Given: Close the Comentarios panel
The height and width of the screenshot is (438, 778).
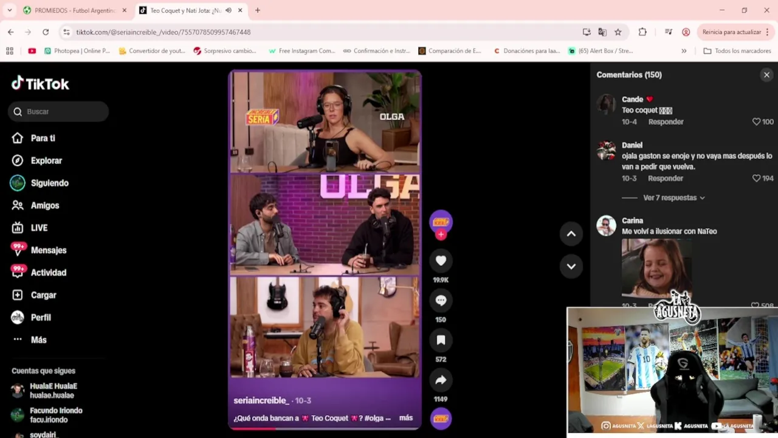Looking at the screenshot, I should 766,75.
